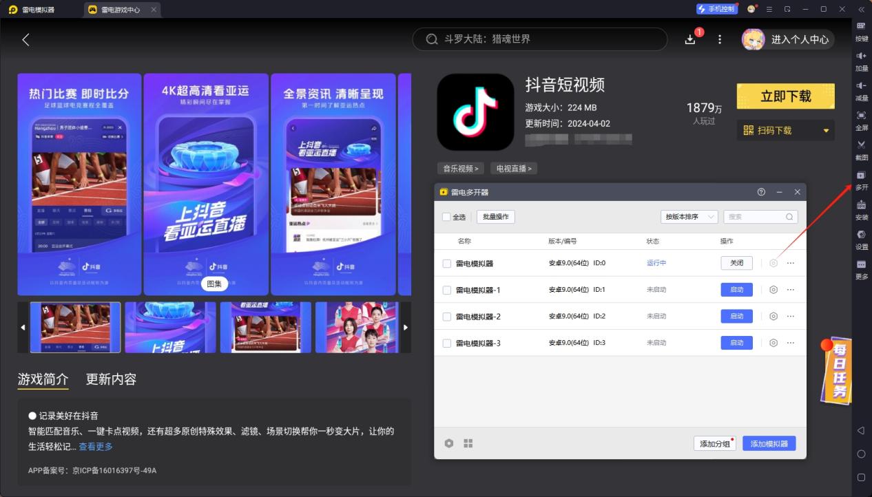Click 启动 for 雷电模拟器-3

(x=736, y=343)
